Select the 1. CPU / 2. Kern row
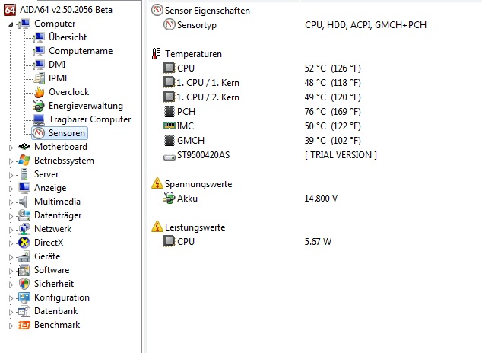The width and height of the screenshot is (482, 353). [208, 97]
